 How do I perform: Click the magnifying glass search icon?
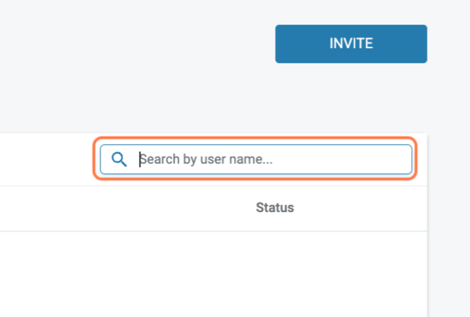119,160
